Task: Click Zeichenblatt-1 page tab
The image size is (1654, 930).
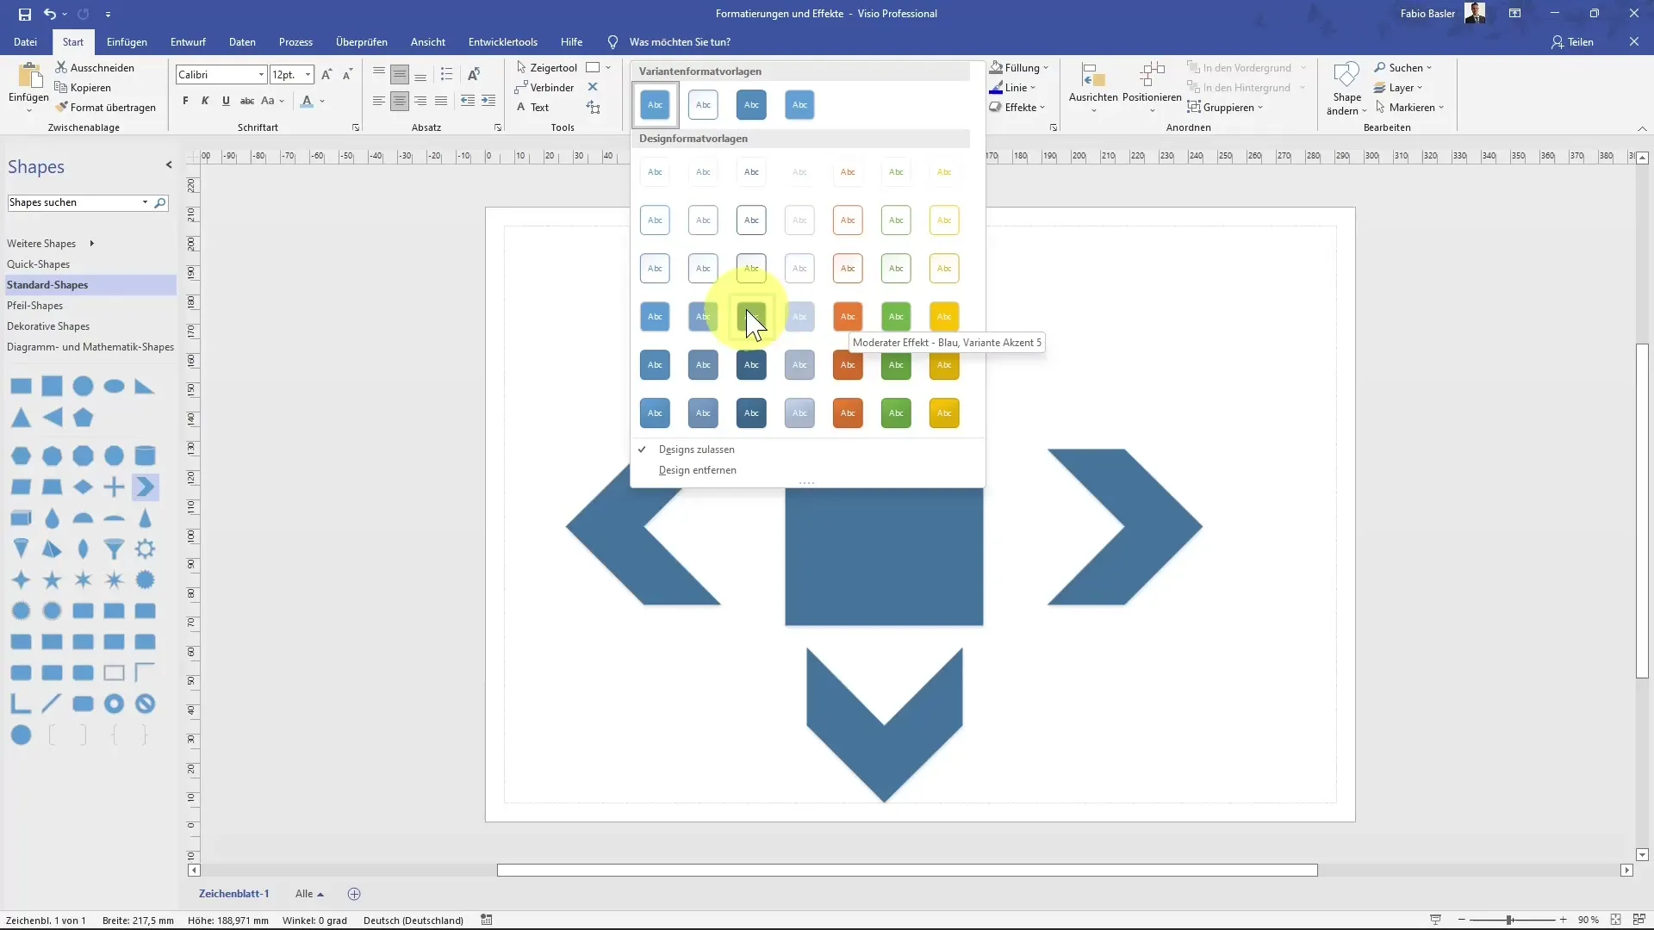Action: [234, 894]
